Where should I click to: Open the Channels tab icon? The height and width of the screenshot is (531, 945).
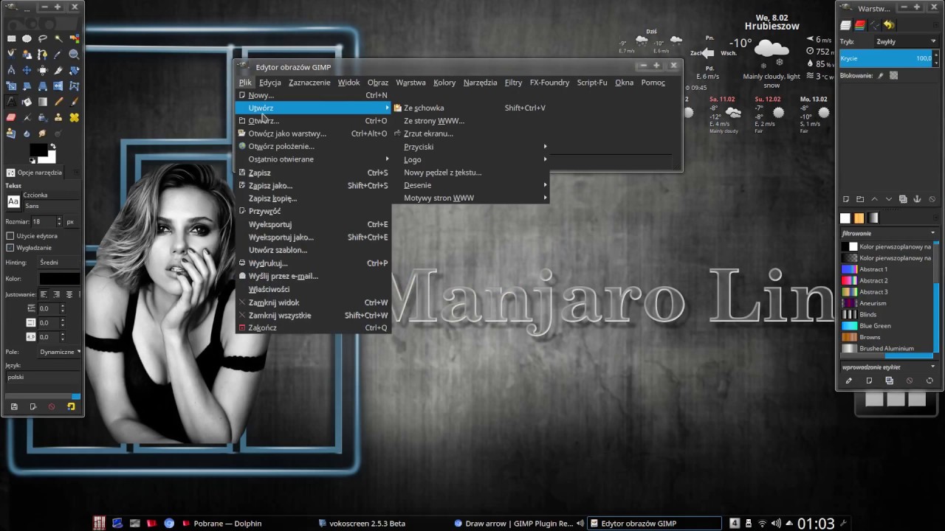tap(860, 25)
